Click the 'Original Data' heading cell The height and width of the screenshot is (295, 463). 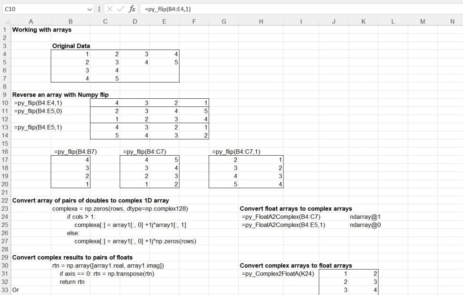[x=71, y=46]
